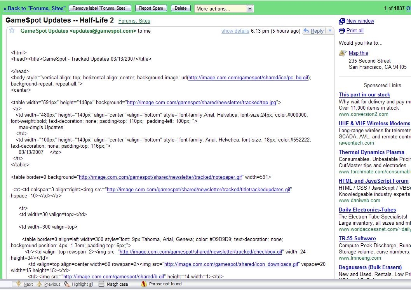The height and width of the screenshot is (290, 411).
Task: Expand the reply options arrow
Action: (330, 31)
